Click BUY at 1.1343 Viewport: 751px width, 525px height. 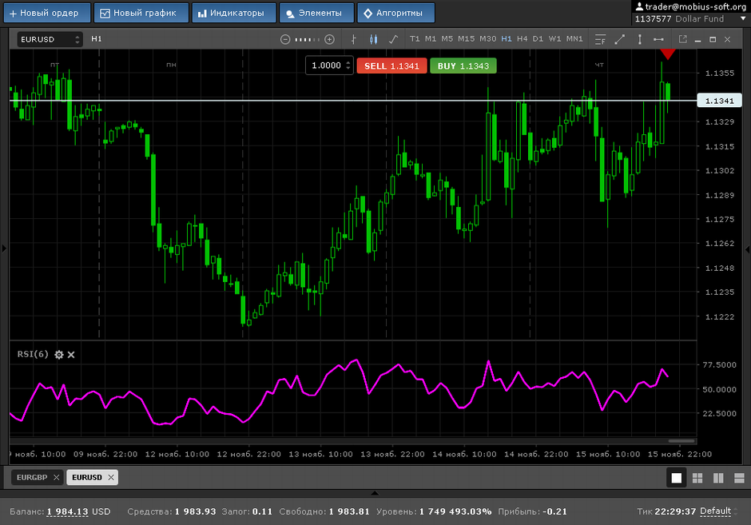(x=463, y=66)
